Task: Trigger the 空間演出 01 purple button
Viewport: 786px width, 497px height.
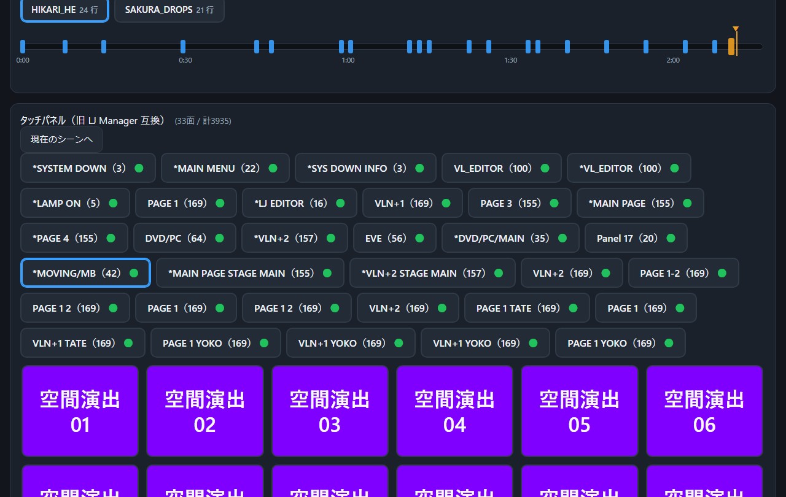Action: click(x=80, y=411)
